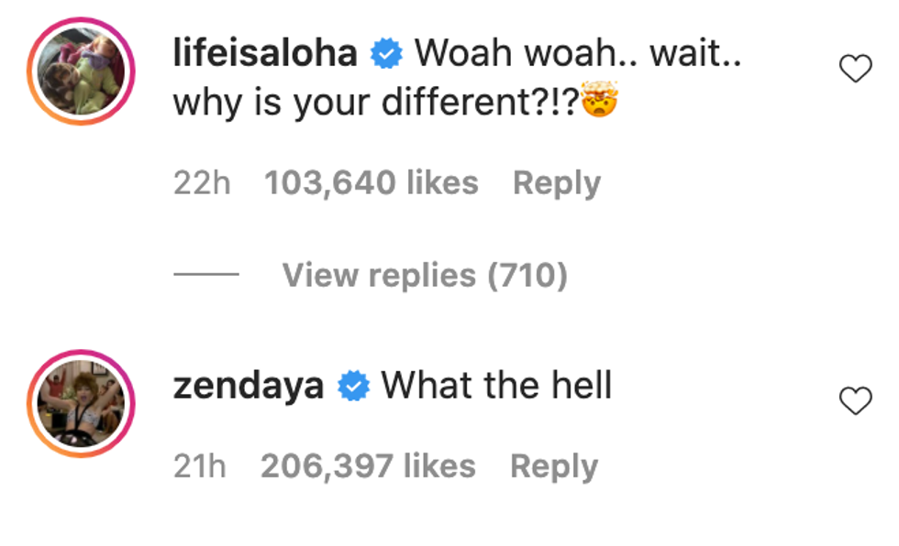View the 103,640 likes list
The height and width of the screenshot is (546, 899).
[372, 183]
